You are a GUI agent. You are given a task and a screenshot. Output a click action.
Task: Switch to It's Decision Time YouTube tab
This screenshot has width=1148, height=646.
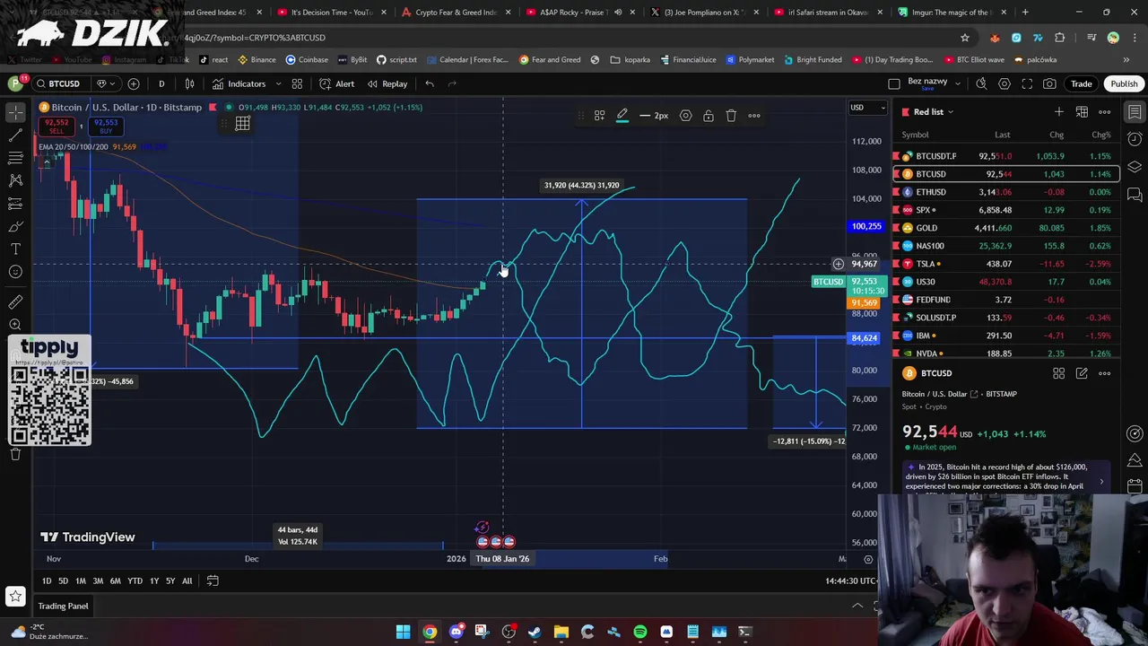pos(331,13)
